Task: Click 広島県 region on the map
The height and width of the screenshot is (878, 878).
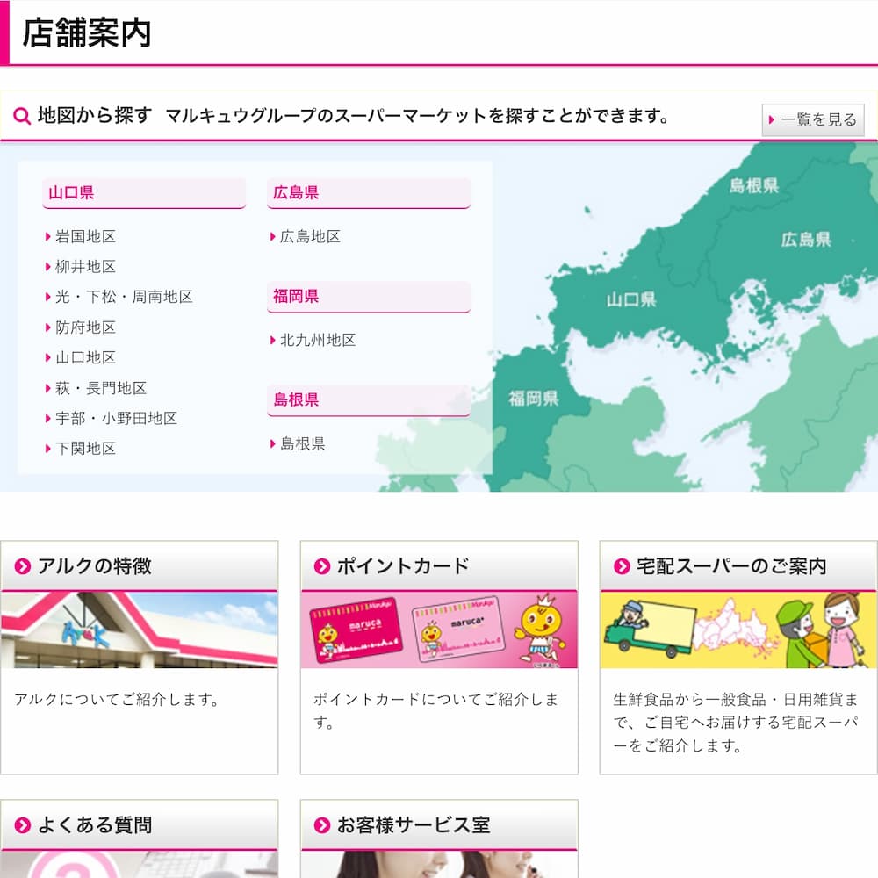Action: click(806, 240)
